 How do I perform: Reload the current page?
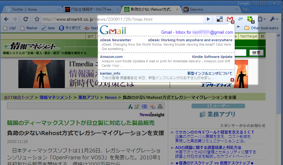point(26,19)
